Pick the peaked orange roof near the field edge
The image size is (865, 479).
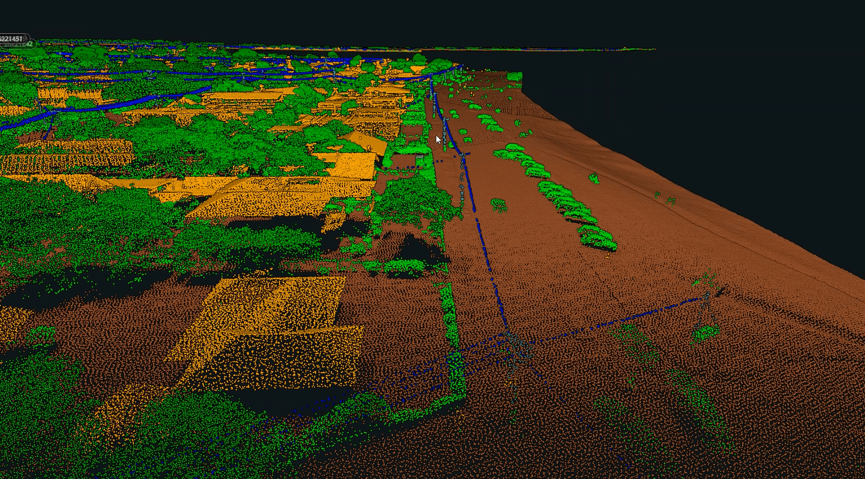click(x=364, y=142)
